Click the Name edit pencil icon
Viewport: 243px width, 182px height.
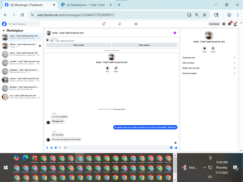(x=116, y=68)
